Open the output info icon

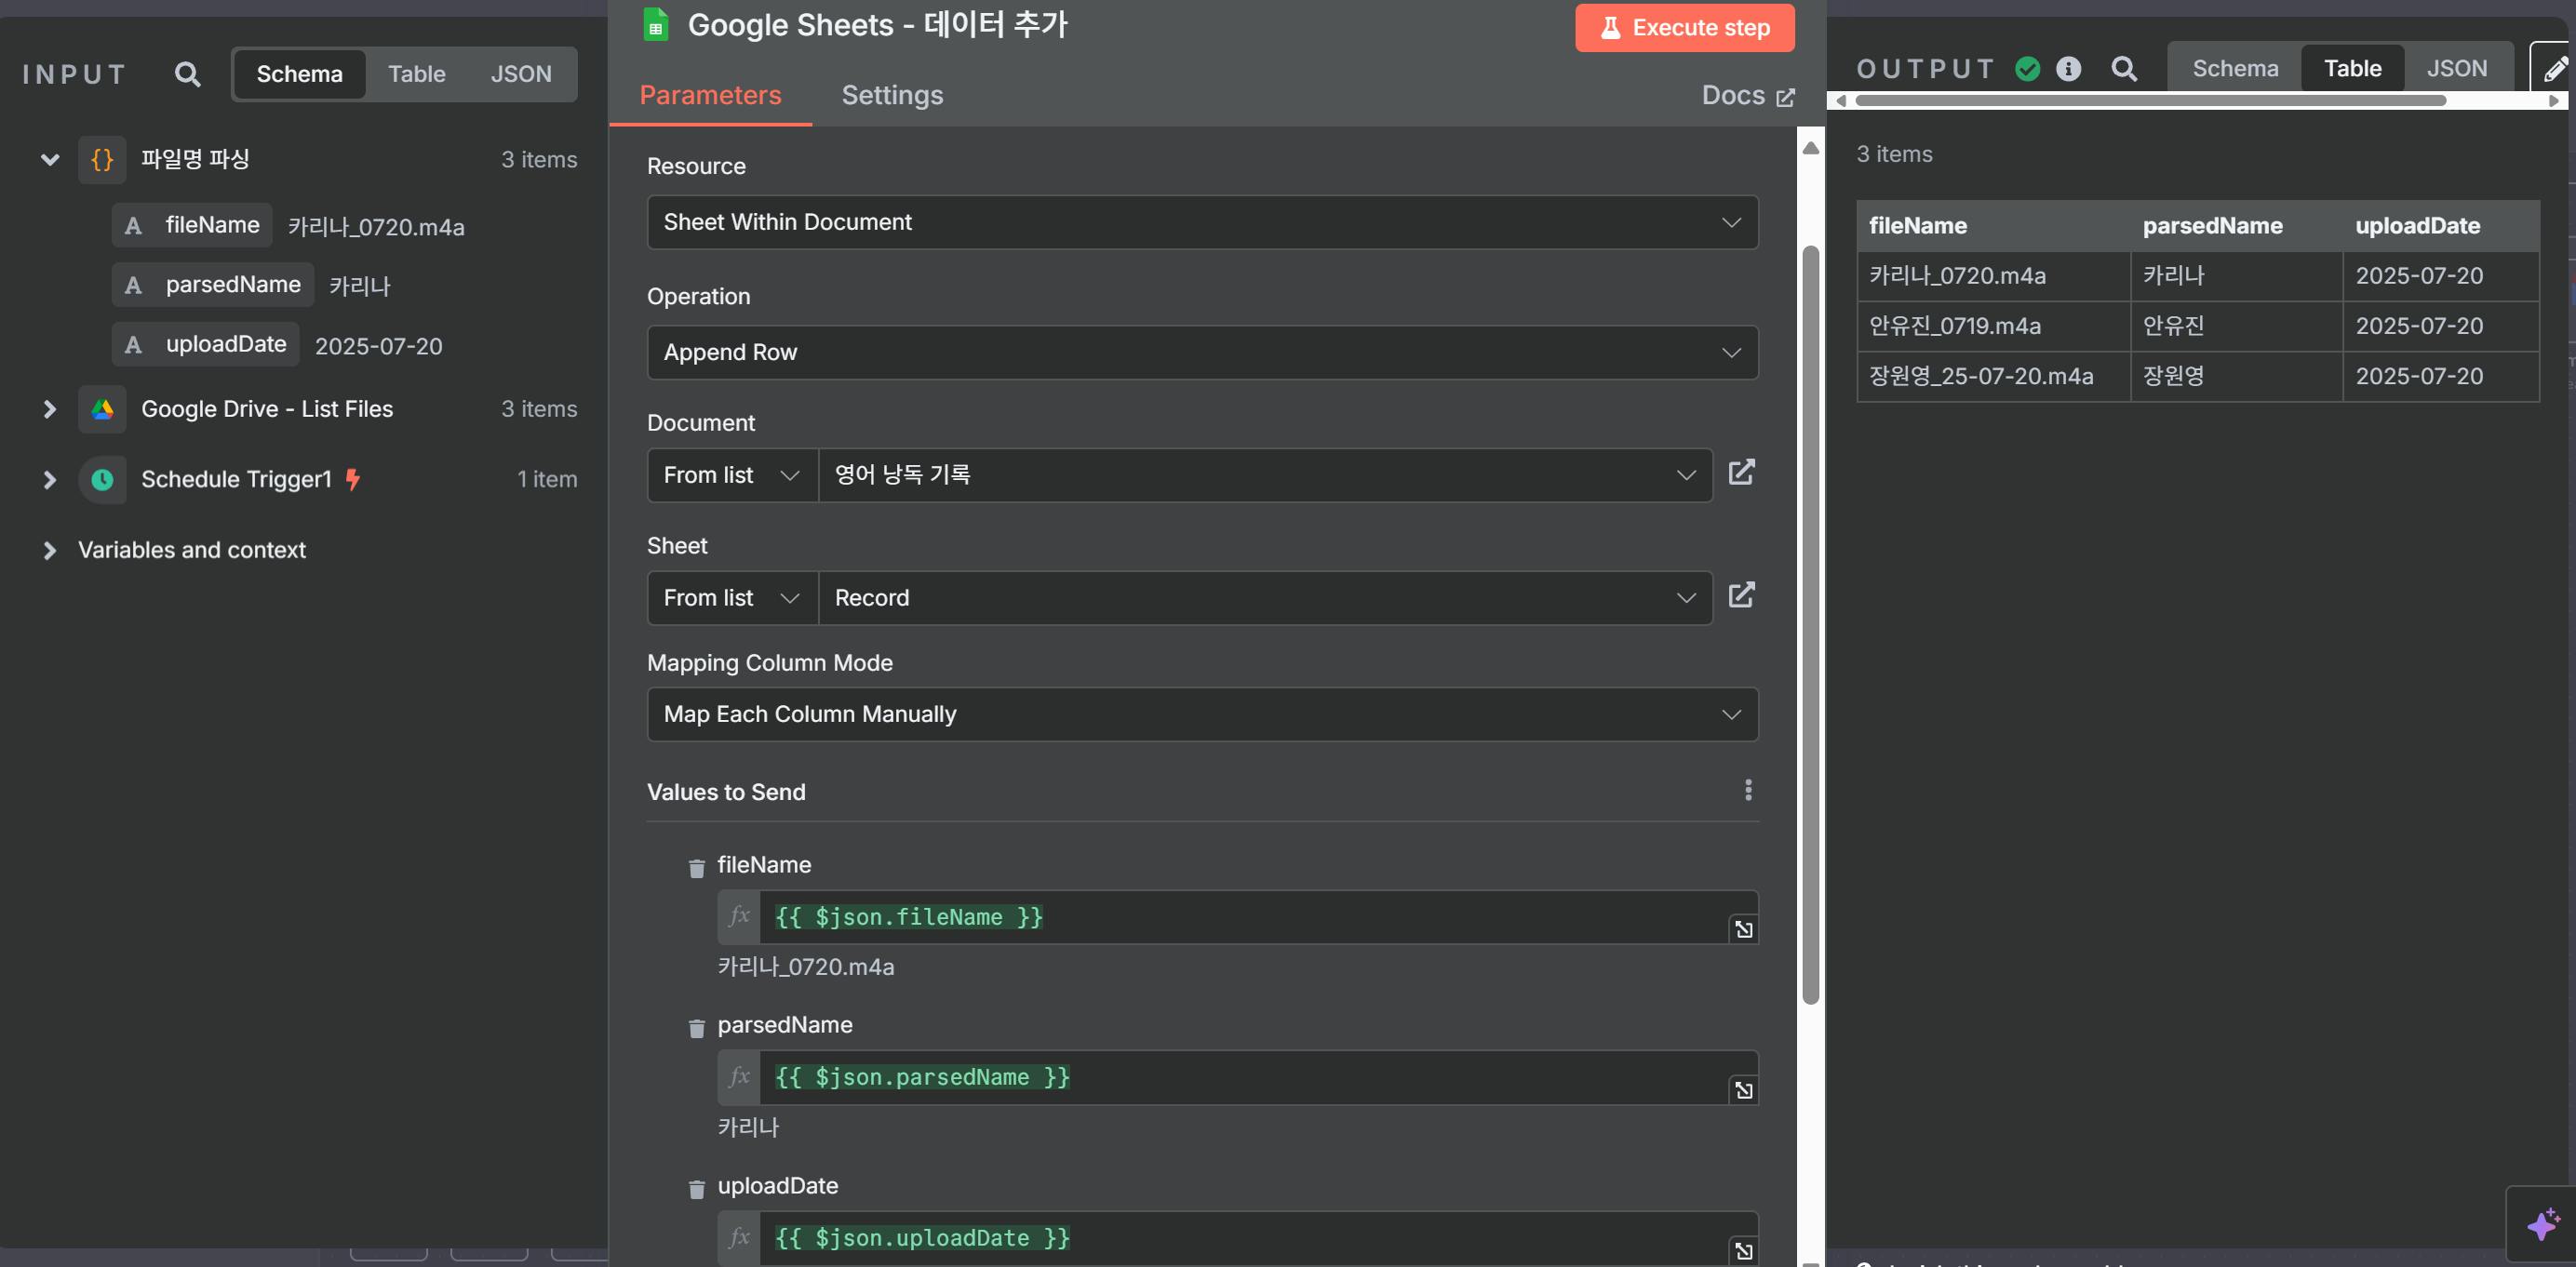point(2068,69)
